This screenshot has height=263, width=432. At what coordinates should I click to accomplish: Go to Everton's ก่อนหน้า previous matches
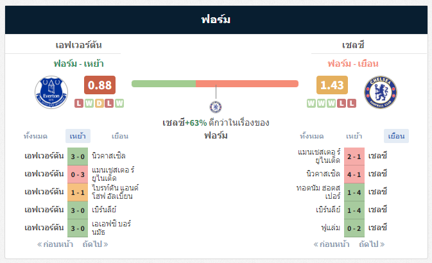coord(55,244)
